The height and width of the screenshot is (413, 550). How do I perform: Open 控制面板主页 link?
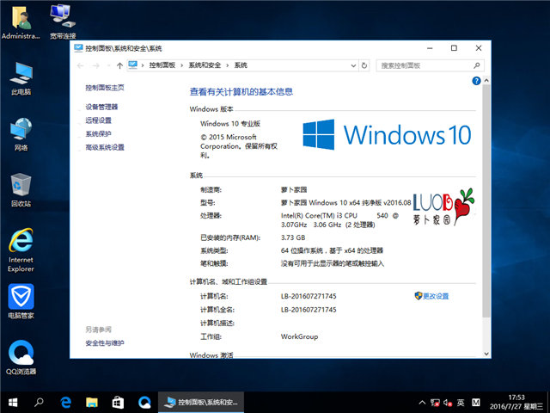(x=105, y=88)
